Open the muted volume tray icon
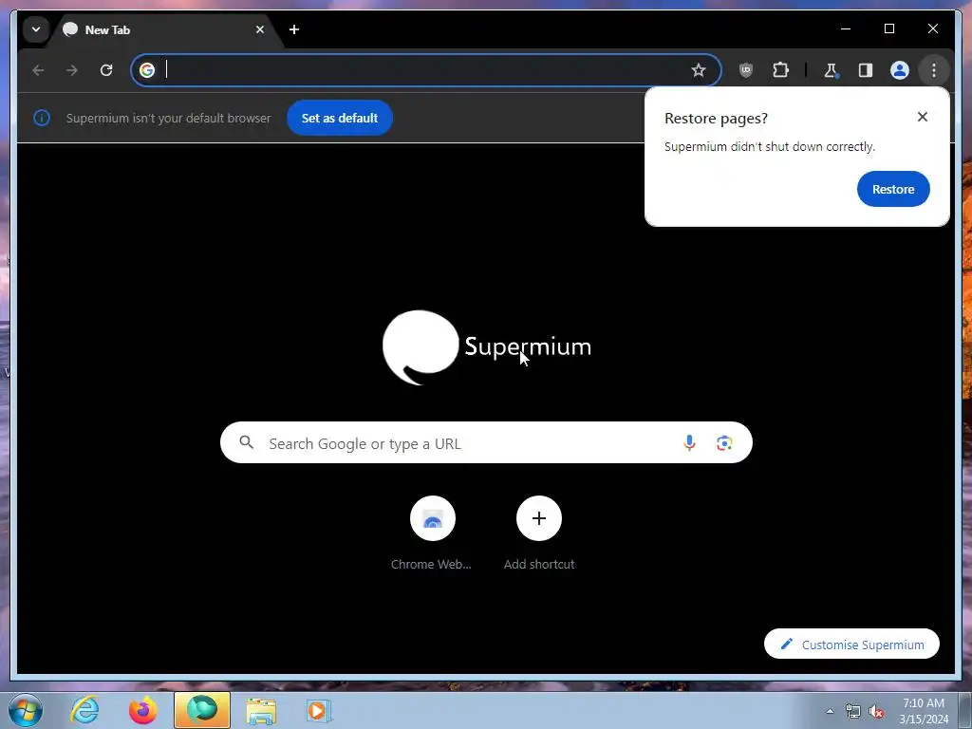 pyautogui.click(x=876, y=711)
